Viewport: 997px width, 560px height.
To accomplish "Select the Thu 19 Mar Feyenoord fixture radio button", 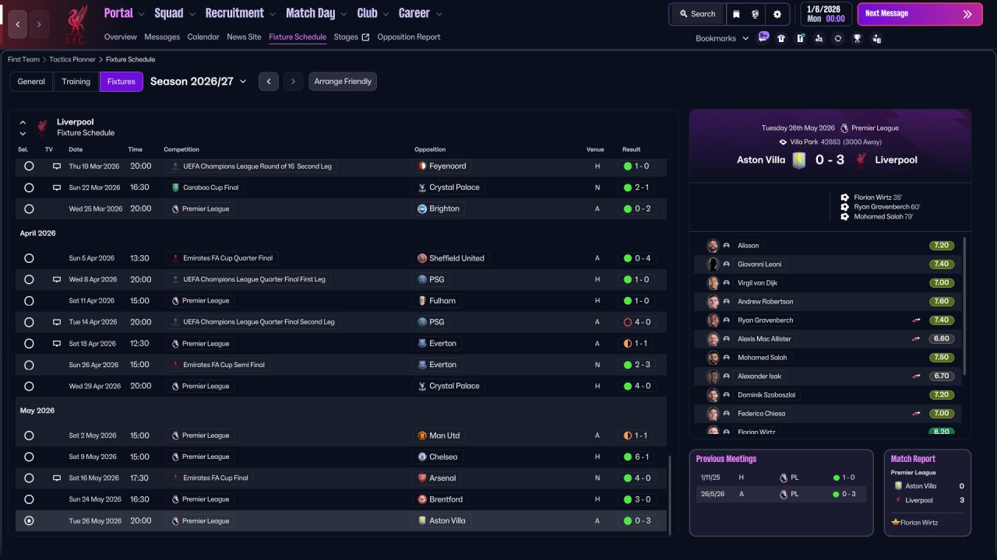I will [29, 166].
